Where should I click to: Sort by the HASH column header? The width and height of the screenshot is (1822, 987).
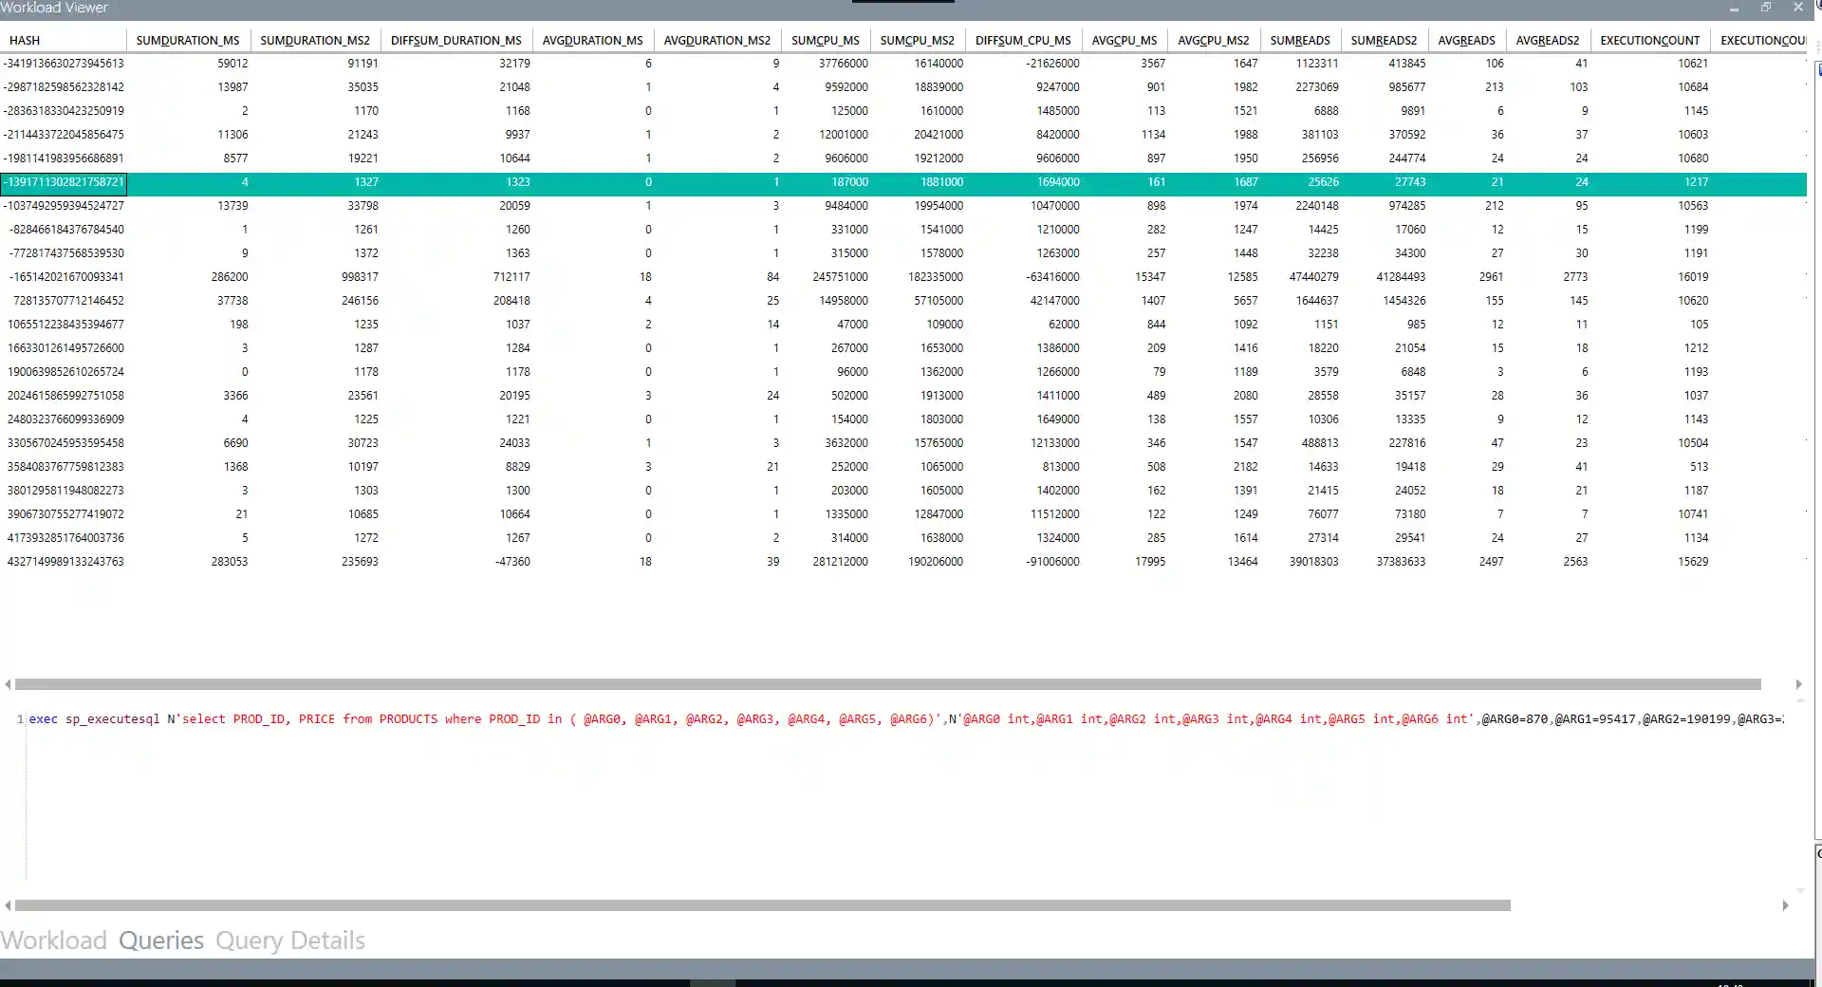[x=24, y=40]
